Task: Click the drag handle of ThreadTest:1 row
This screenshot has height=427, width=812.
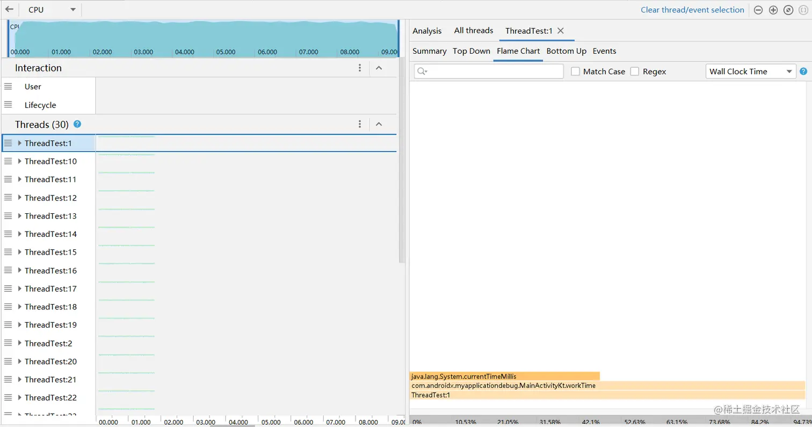Action: pos(8,143)
